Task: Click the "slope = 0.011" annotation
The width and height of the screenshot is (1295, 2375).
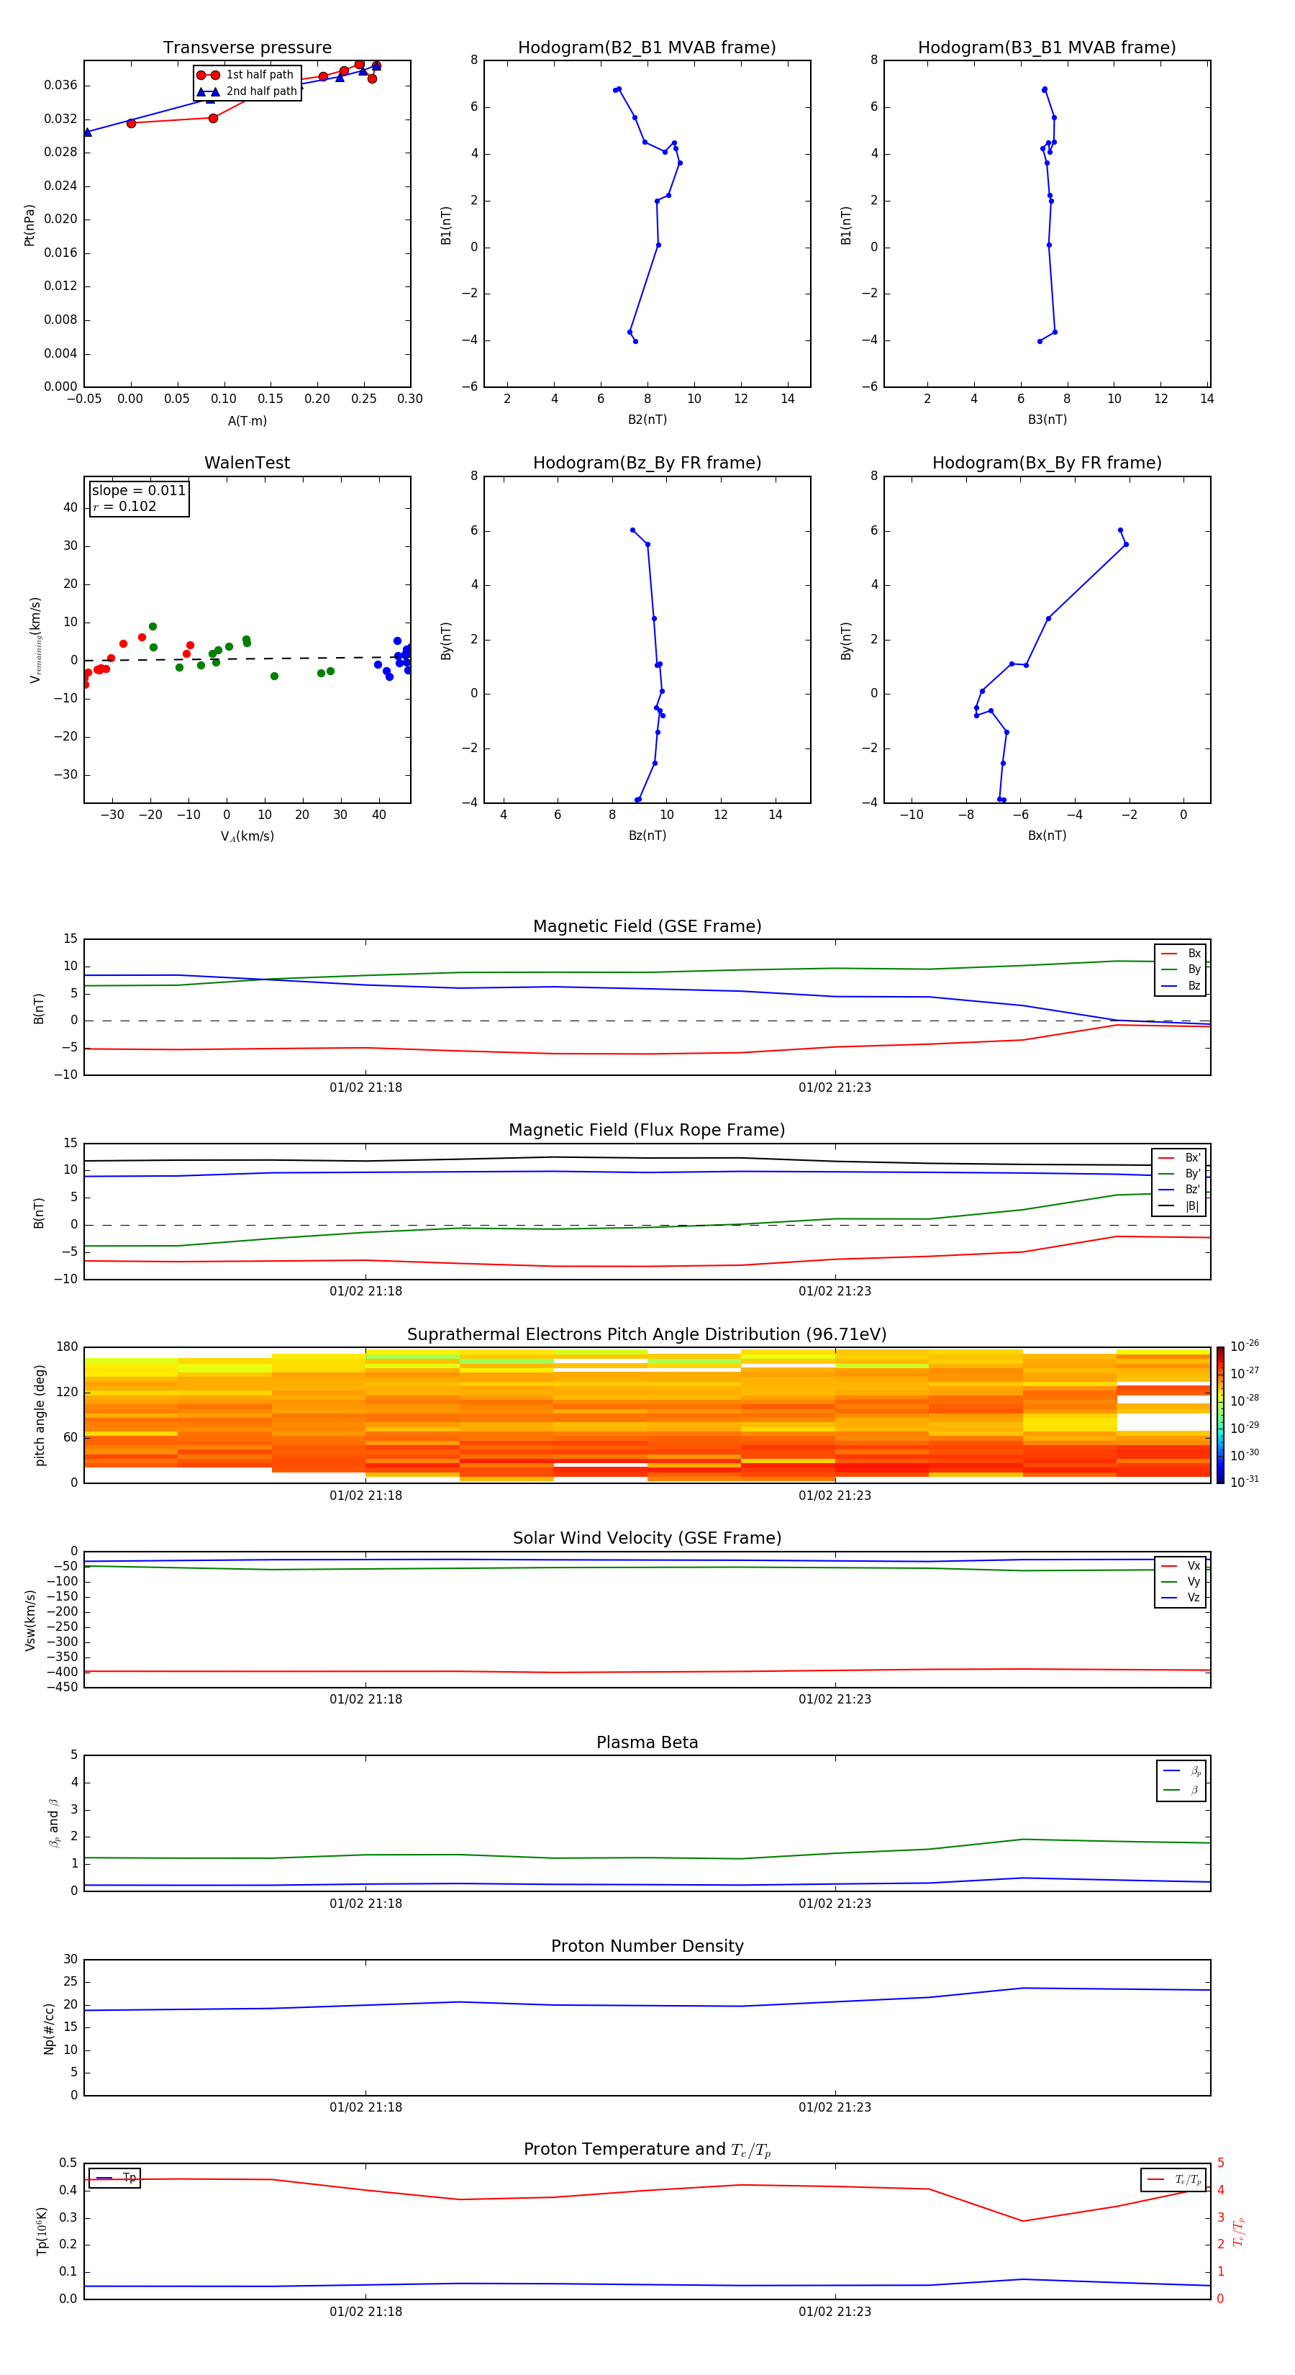Action: (x=138, y=491)
